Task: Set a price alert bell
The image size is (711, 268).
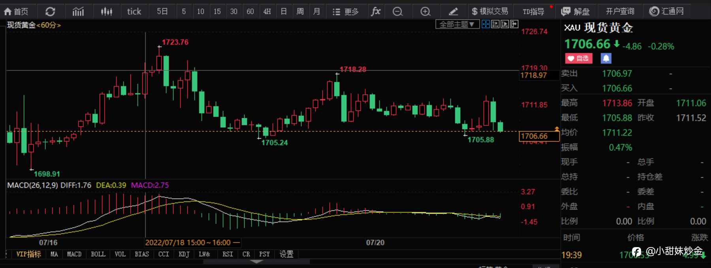Action: pyautogui.click(x=606, y=58)
